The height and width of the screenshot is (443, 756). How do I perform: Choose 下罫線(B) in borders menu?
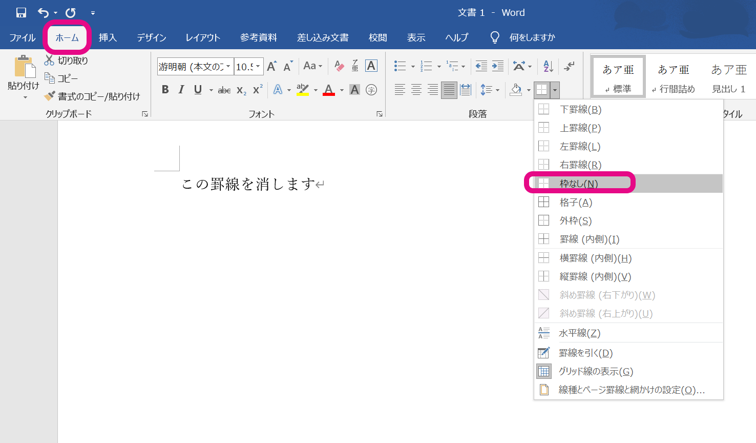(628, 109)
